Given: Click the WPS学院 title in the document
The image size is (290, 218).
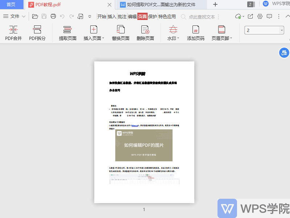Looking at the screenshot, I should (x=137, y=74).
